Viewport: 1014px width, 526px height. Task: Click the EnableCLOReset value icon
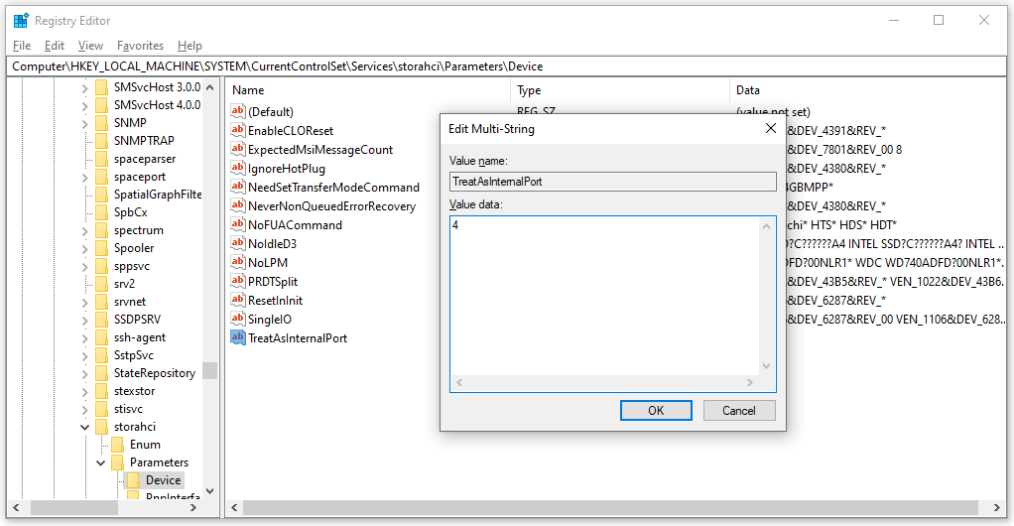tap(237, 131)
